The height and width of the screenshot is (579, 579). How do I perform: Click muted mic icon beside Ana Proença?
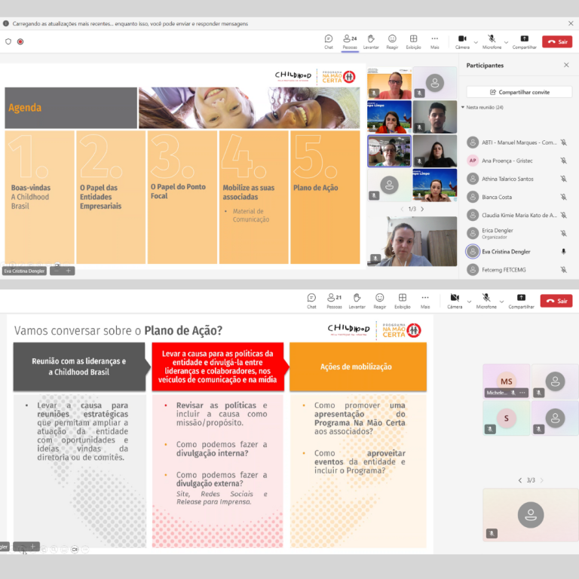563,161
